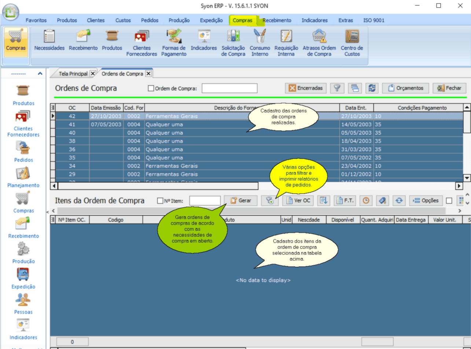Toggle the checkbox right of Opções button
471x349 pixels.
(x=449, y=201)
